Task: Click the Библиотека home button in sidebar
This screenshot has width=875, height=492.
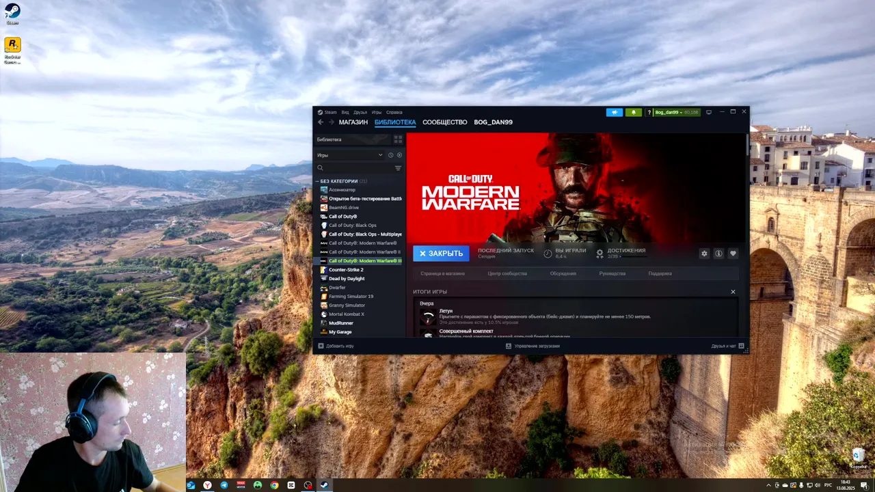Action: pyautogui.click(x=352, y=139)
